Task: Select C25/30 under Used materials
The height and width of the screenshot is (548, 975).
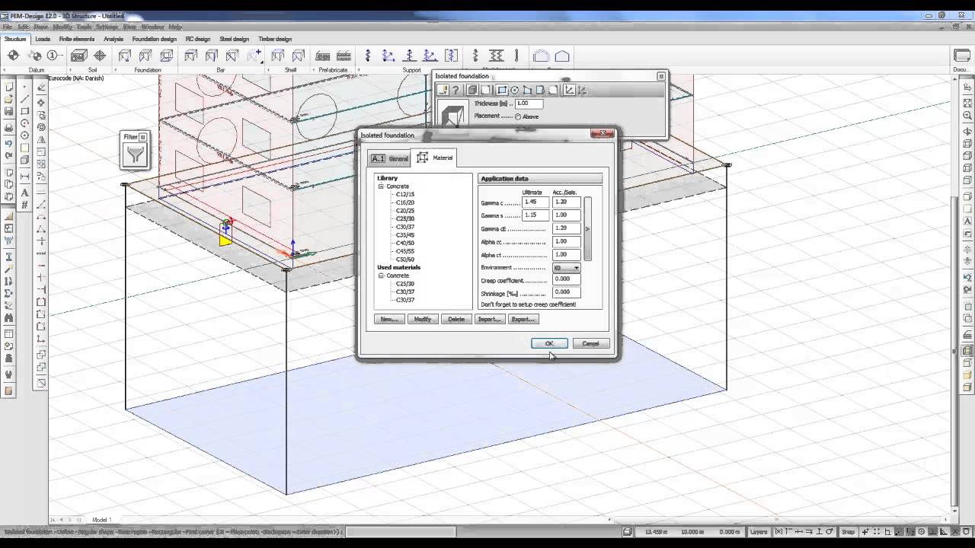Action: tap(405, 284)
